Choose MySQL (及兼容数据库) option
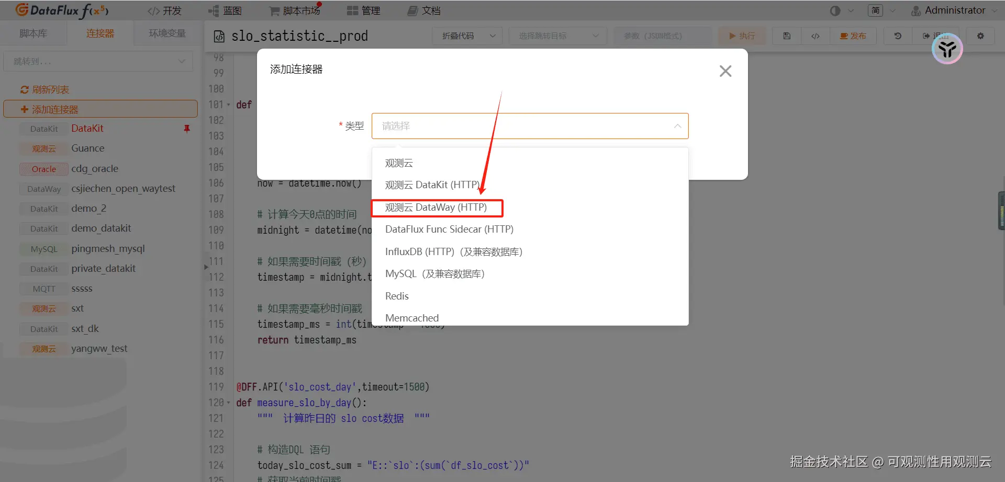 (x=530, y=274)
